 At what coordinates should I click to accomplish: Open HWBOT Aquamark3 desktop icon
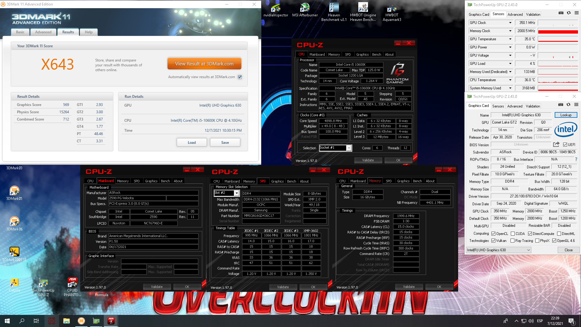tap(392, 12)
